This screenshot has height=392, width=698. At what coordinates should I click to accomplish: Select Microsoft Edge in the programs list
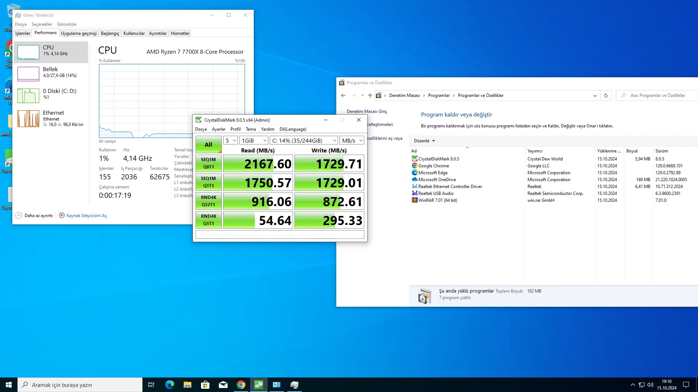433,173
